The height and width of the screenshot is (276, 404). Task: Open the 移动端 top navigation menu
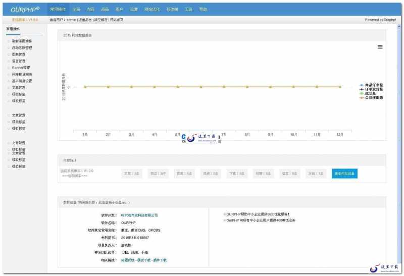[x=172, y=9]
